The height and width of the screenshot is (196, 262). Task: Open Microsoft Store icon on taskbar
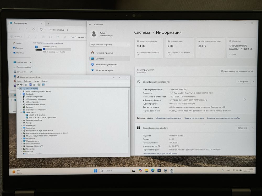(159, 170)
